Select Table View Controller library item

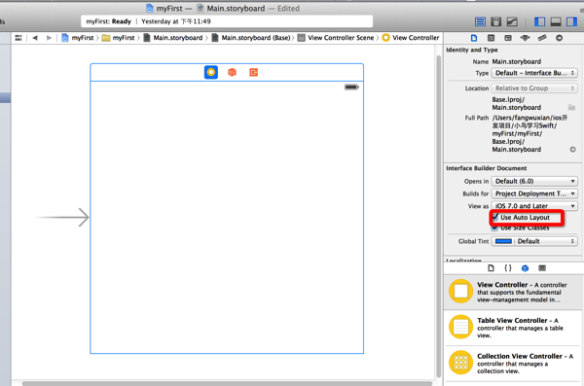pyautogui.click(x=513, y=328)
